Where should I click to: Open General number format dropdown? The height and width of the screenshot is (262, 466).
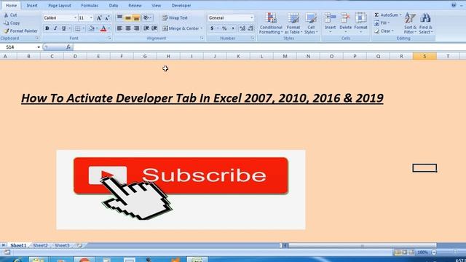(x=251, y=18)
